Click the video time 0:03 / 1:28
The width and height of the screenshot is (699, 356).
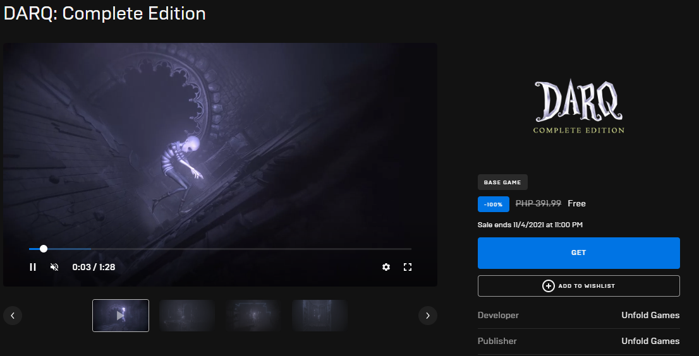coord(94,267)
